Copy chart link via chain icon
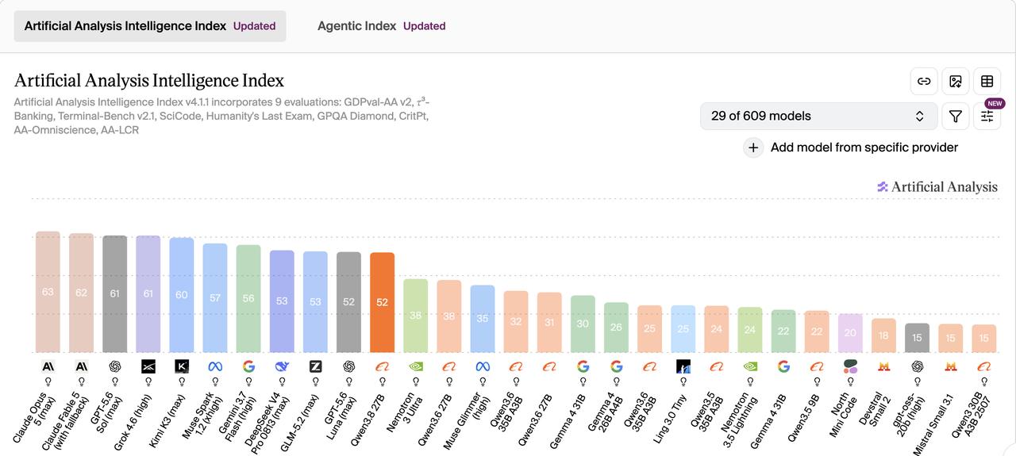The height and width of the screenshot is (456, 1016). point(924,81)
